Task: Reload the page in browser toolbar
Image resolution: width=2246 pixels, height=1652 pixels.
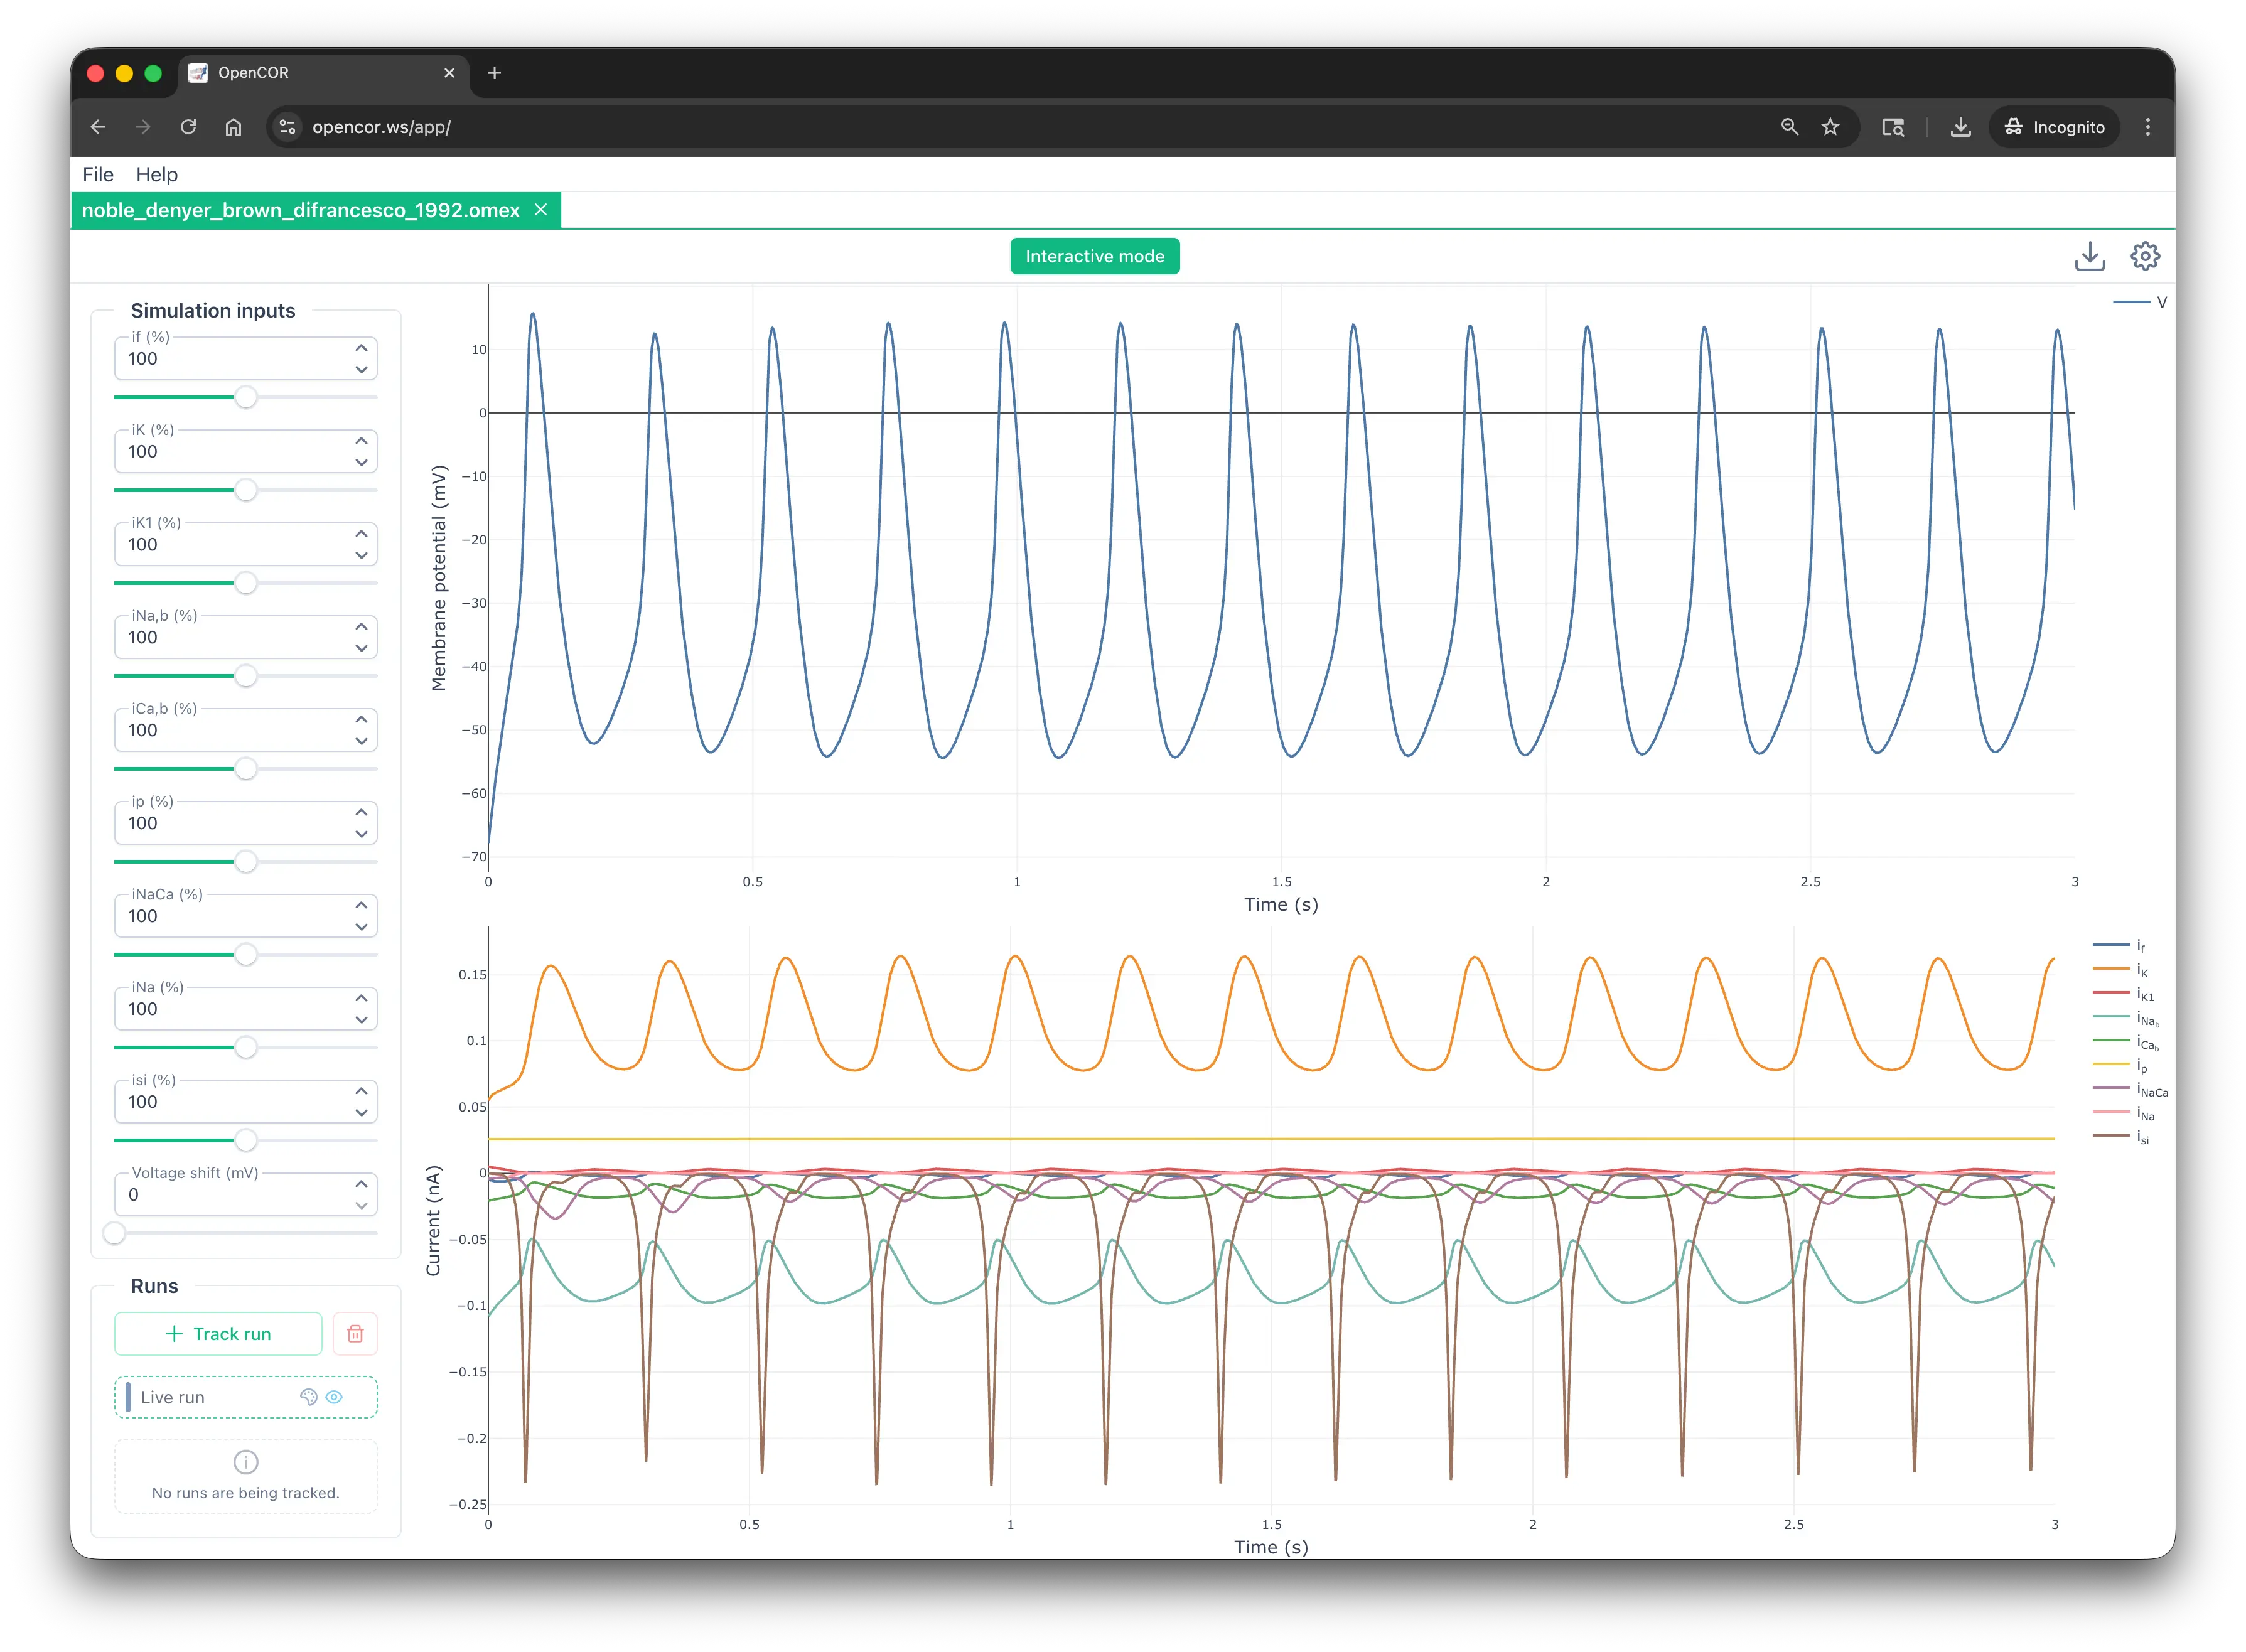Action: (x=188, y=127)
